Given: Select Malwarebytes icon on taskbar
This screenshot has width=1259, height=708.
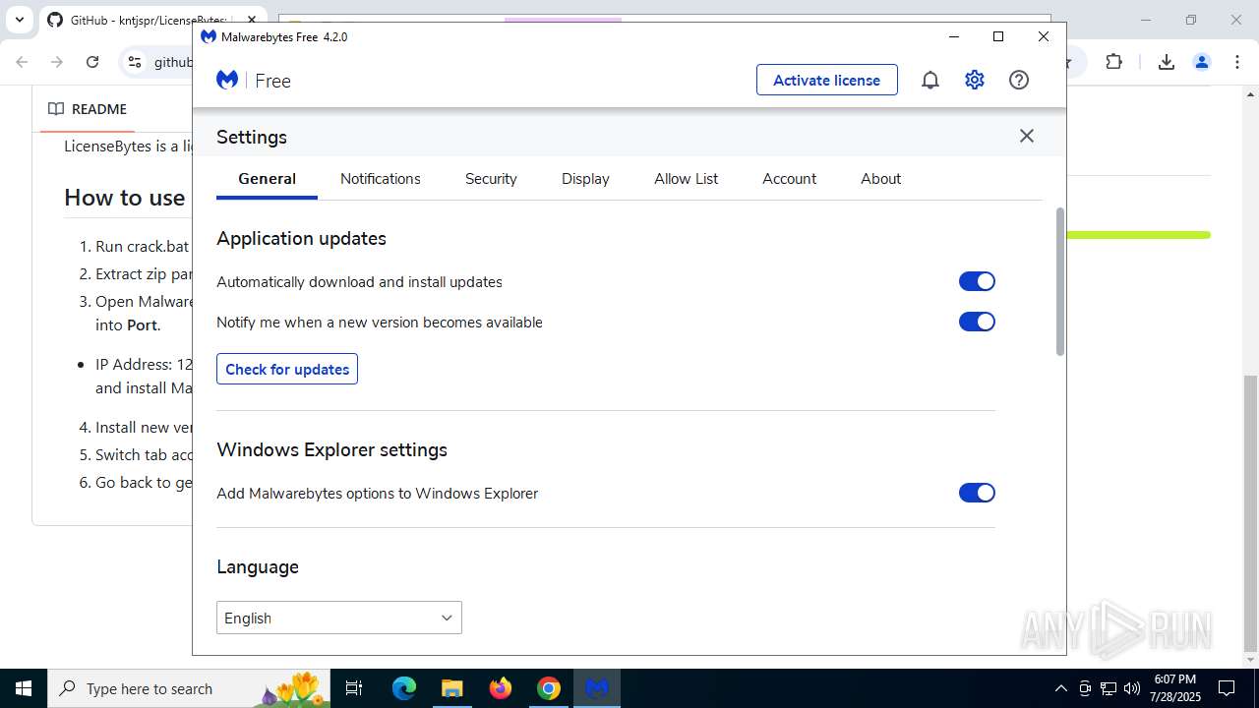Looking at the screenshot, I should pyautogui.click(x=597, y=688).
